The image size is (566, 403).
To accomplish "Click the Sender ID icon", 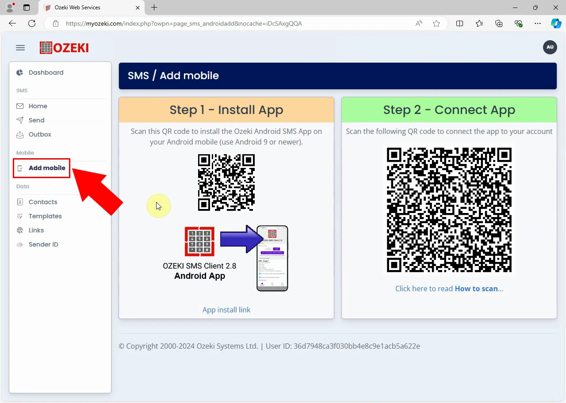I will pos(20,244).
